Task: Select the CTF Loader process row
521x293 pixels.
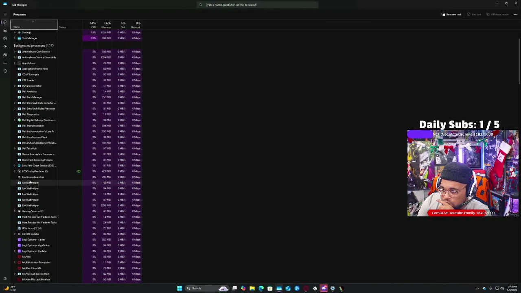Action: [76, 80]
